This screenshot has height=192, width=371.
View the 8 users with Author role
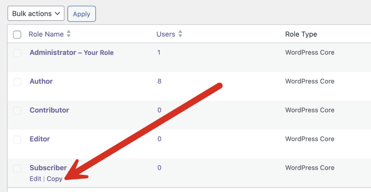click(x=159, y=82)
